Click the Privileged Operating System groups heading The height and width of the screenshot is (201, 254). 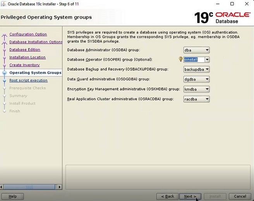point(46,17)
